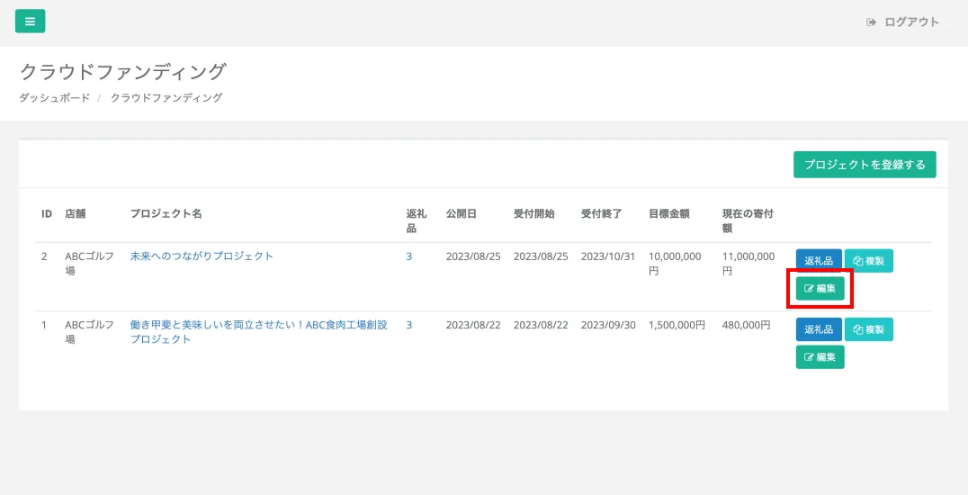Duplicate project ID 1 with 複製

[868, 329]
